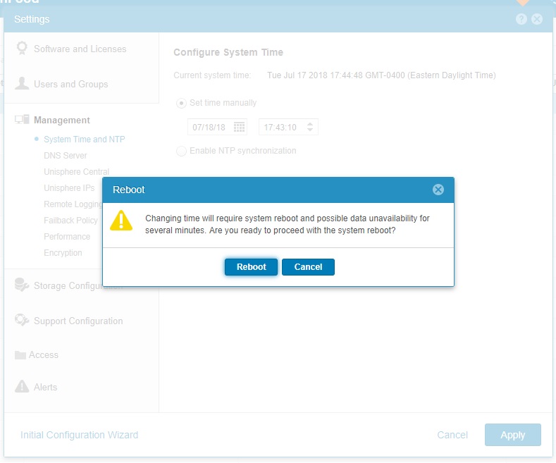Click the yellow warning triangle icon
The width and height of the screenshot is (556, 463).
point(121,221)
